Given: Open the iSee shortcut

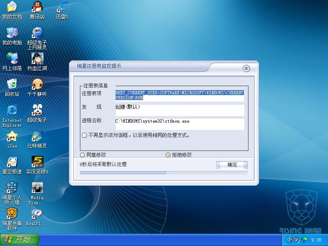Looking at the screenshot, I should [12, 139].
